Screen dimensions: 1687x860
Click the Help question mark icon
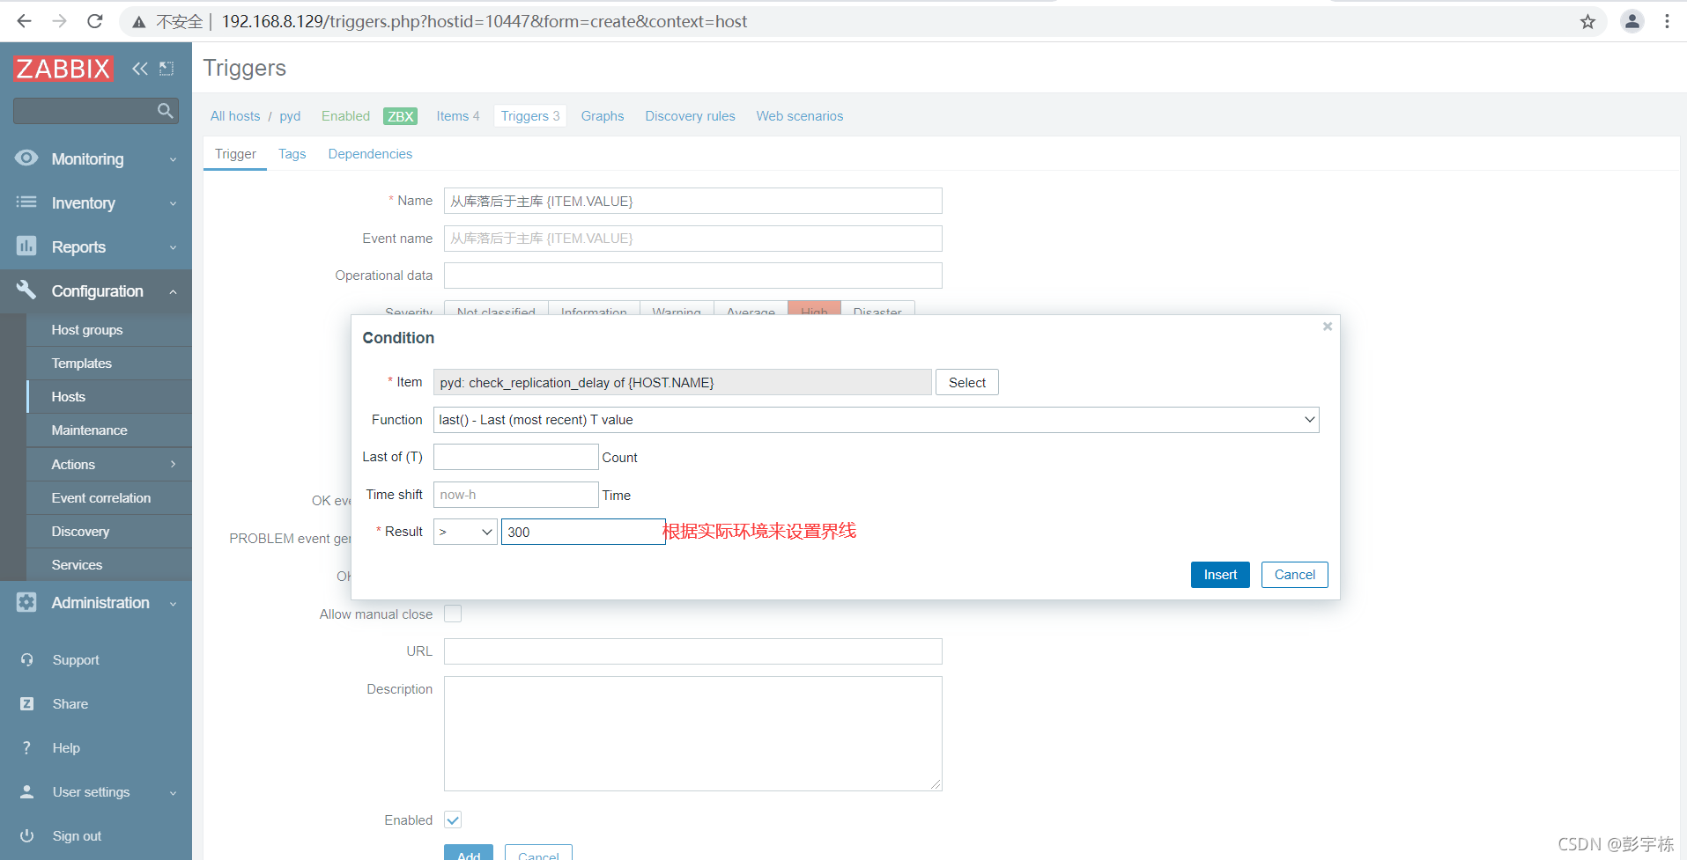coord(27,748)
